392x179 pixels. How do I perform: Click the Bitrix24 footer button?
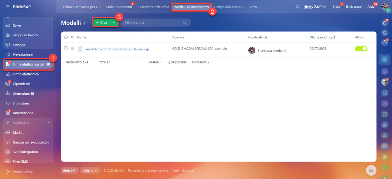[70, 170]
